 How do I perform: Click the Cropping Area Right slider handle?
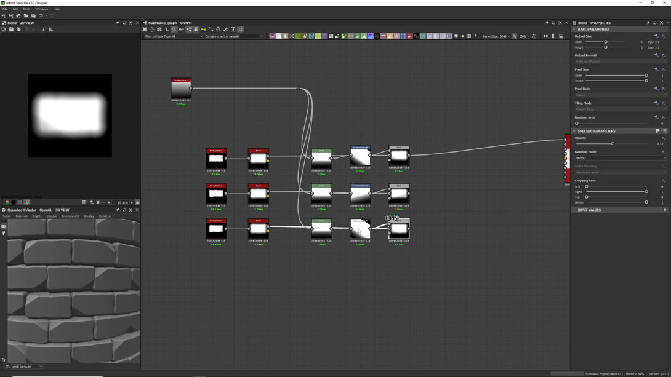click(x=646, y=191)
